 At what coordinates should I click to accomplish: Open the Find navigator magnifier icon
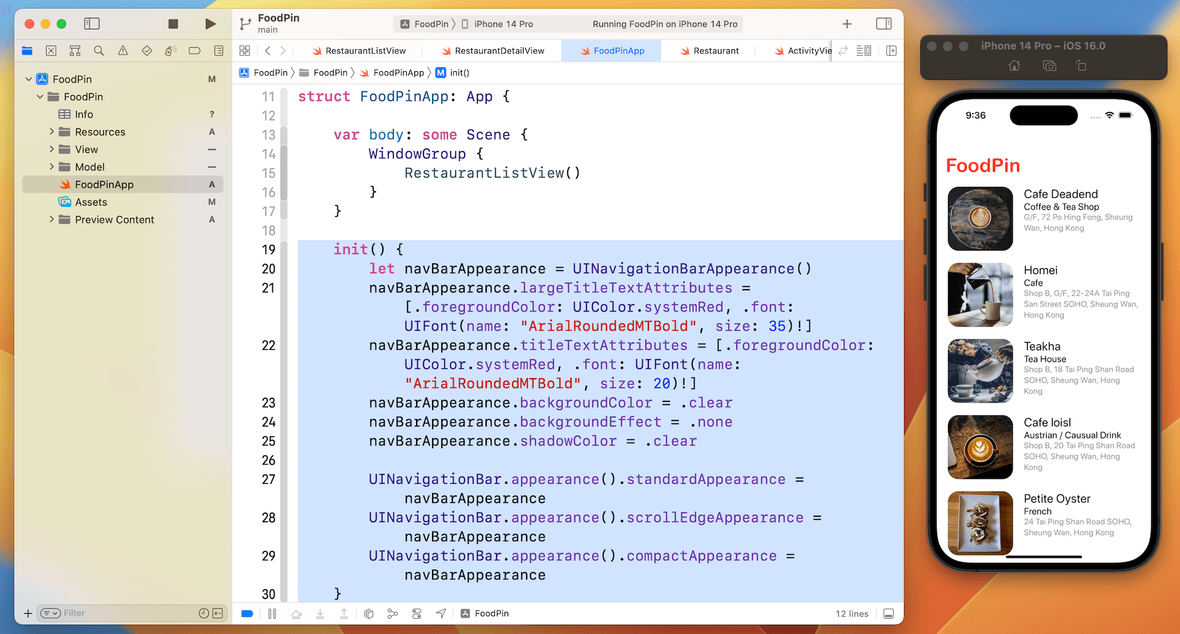99,51
